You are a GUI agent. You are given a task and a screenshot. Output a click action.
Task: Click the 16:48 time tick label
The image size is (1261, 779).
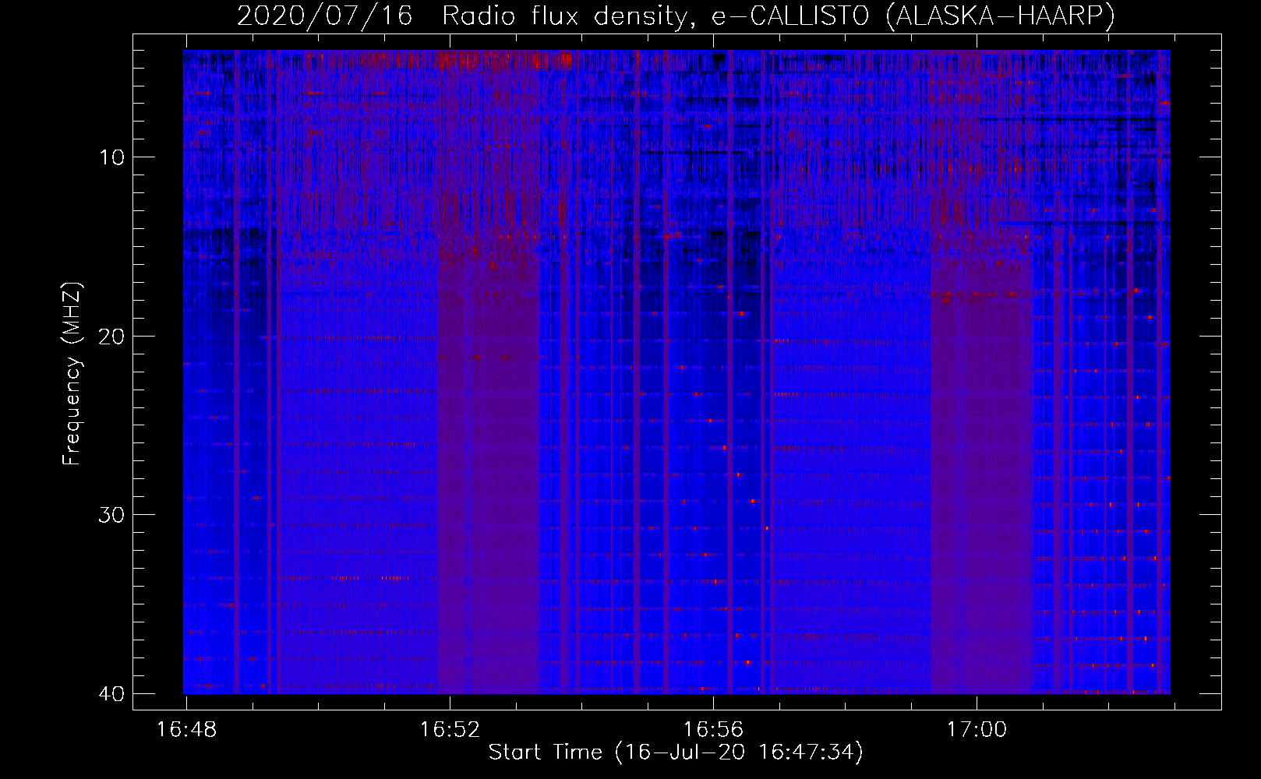[x=186, y=730]
